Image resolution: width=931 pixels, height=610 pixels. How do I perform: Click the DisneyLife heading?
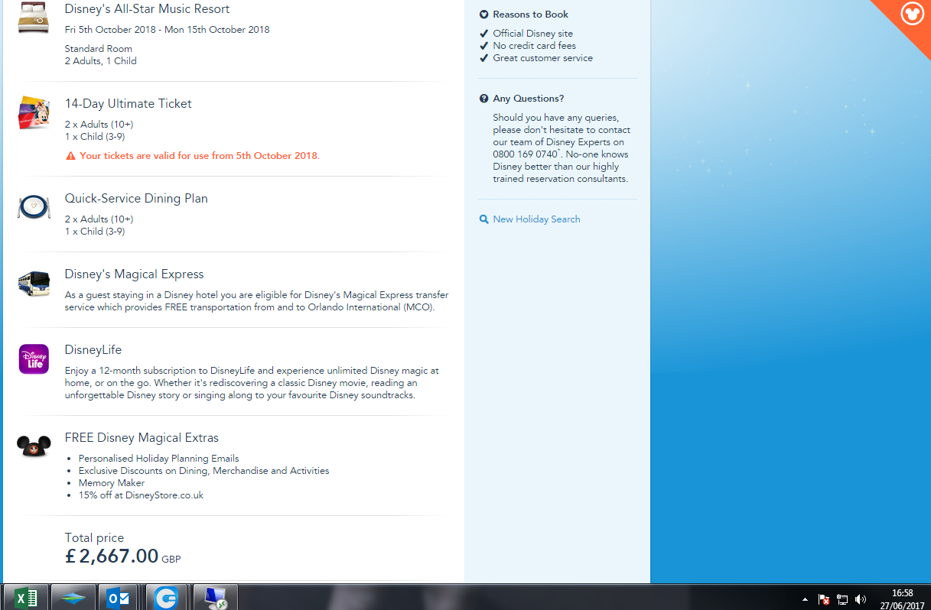click(93, 350)
